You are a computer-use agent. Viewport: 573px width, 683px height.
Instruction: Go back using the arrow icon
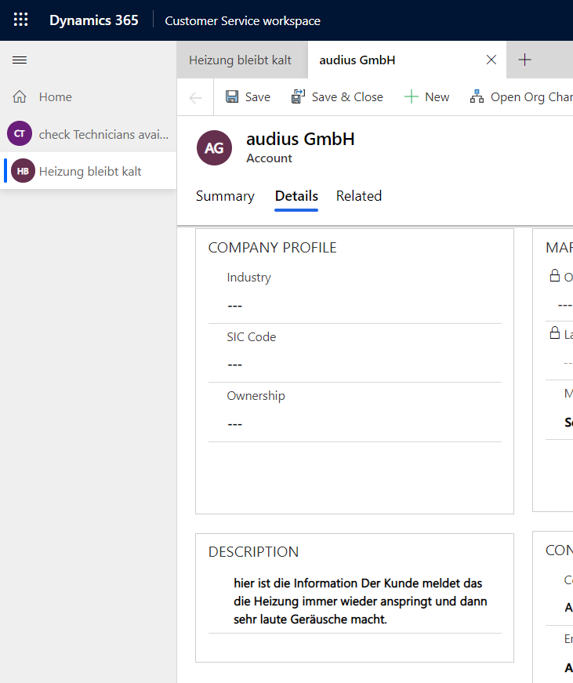click(196, 97)
